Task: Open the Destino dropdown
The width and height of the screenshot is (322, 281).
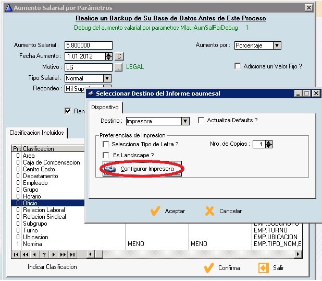Action: point(185,121)
